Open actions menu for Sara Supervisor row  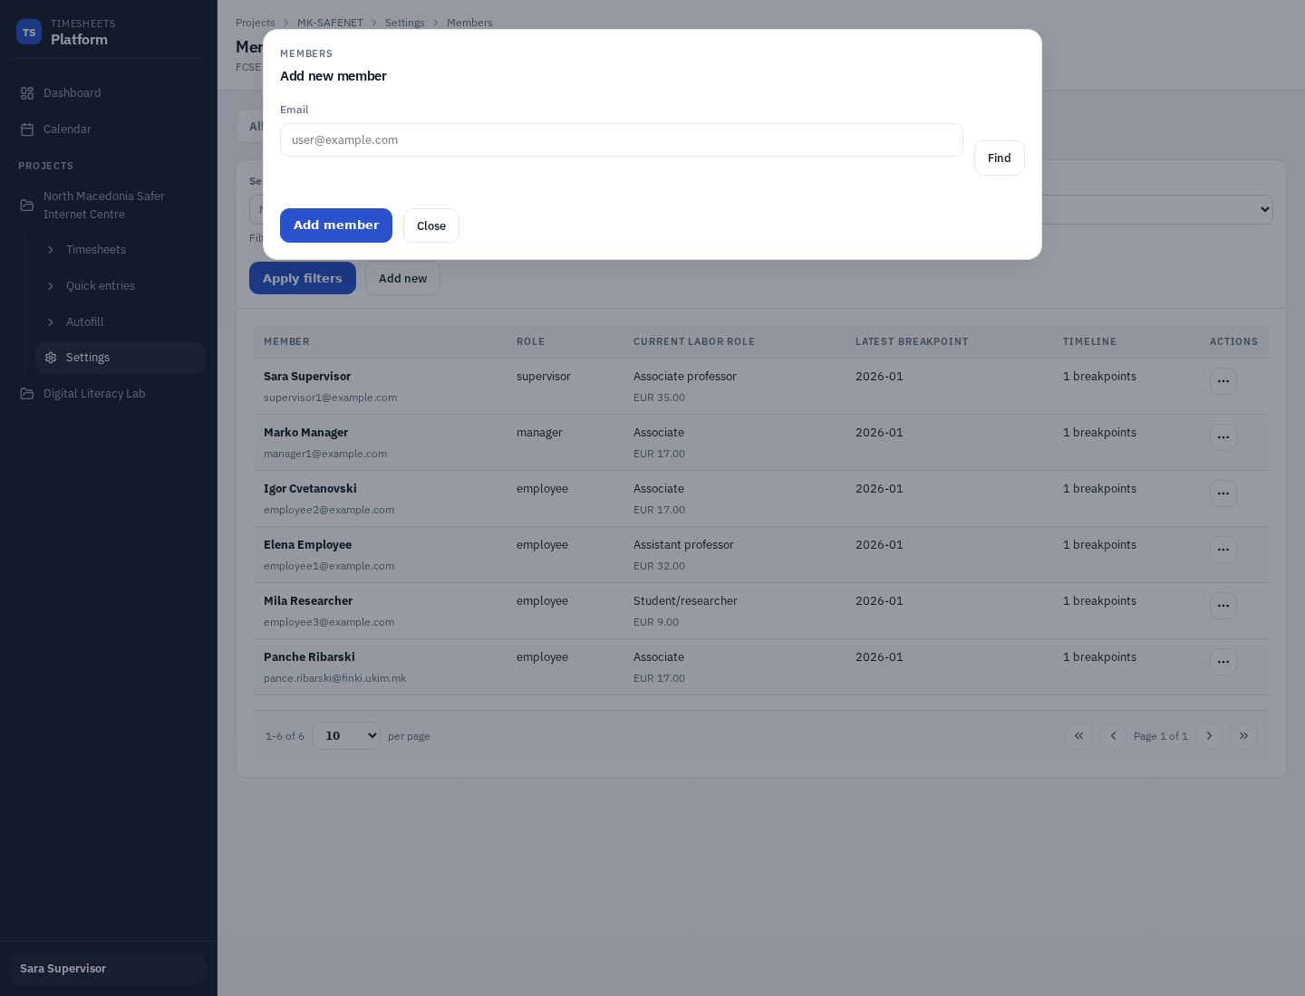(1223, 381)
